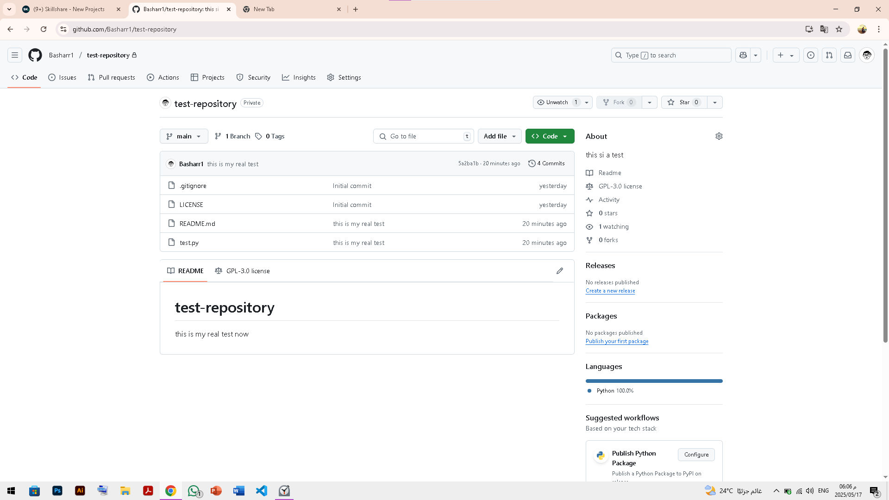The width and height of the screenshot is (889, 500).
Task: Open the LICENSE file
Action: (191, 205)
